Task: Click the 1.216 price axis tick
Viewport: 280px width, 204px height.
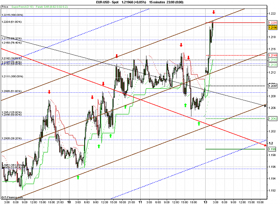Action: coord(272,49)
